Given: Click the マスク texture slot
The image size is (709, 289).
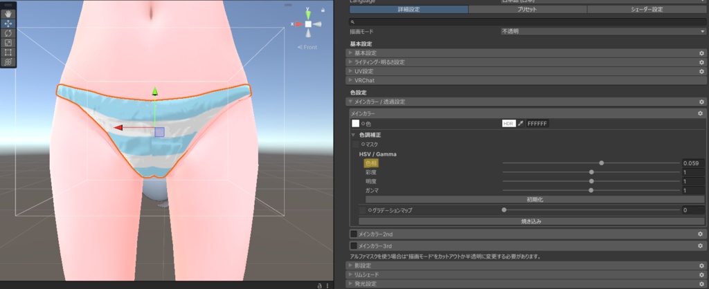Looking at the screenshot, I should 356,144.
